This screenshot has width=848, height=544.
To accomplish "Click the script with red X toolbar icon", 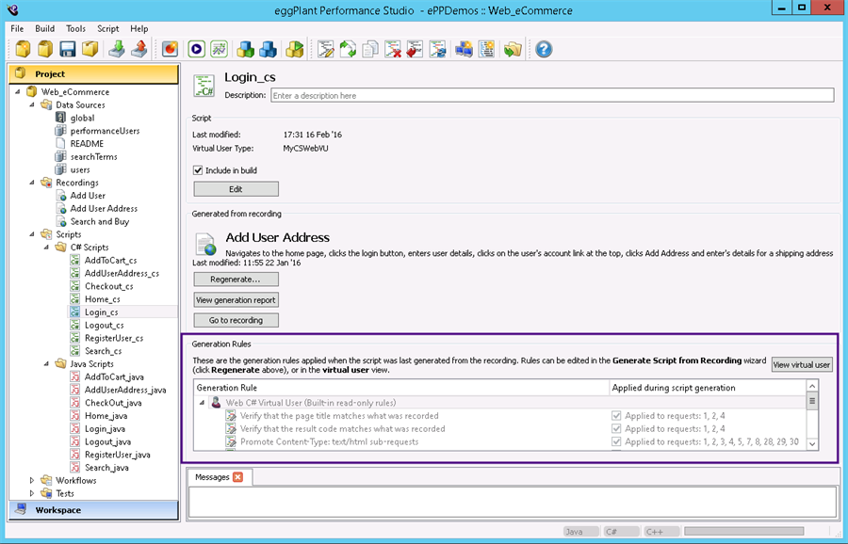I will click(x=393, y=49).
